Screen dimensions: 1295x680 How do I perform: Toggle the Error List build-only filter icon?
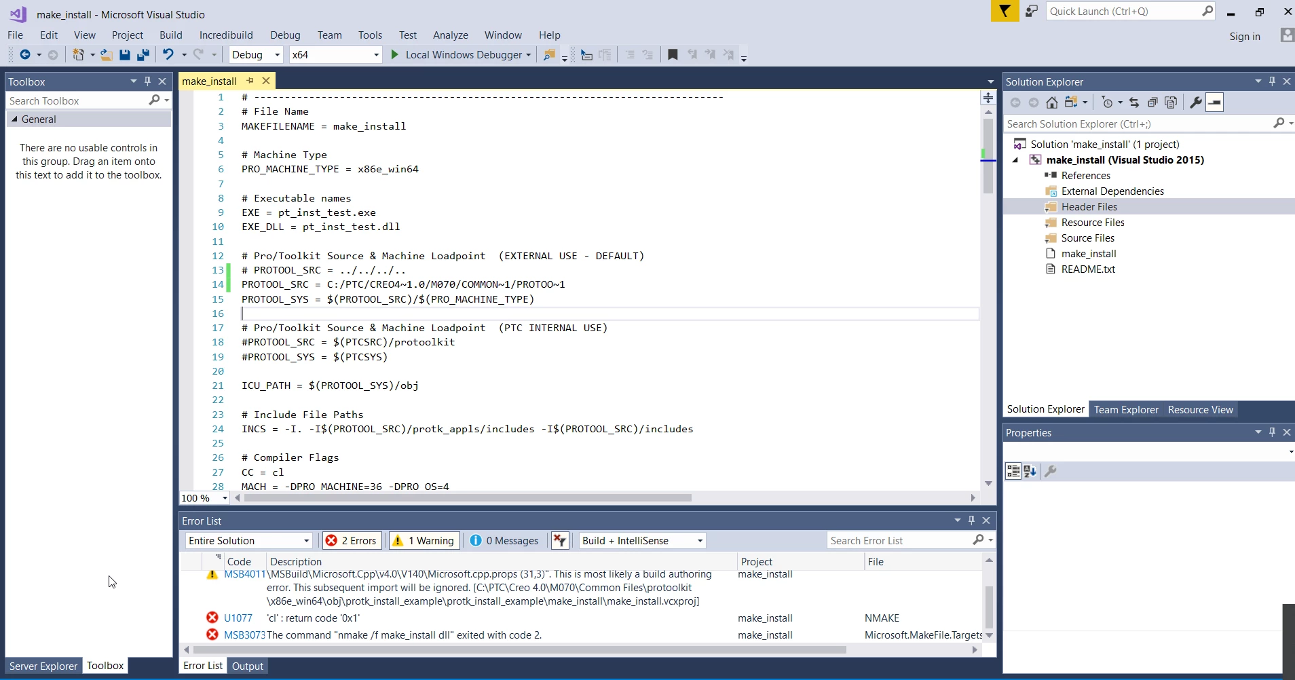pos(560,541)
